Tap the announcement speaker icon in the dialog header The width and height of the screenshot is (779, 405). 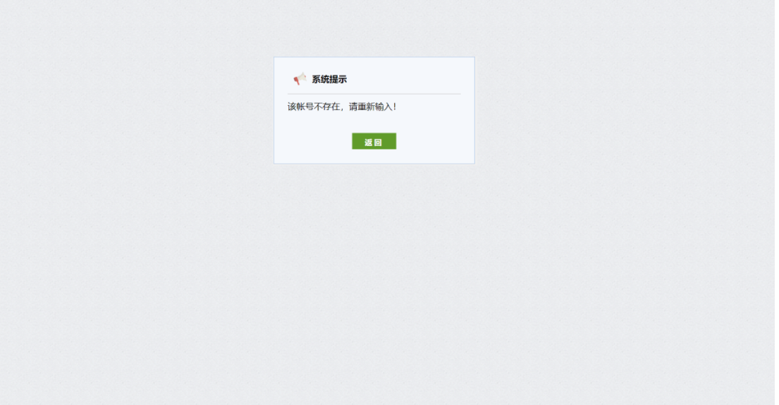tap(300, 78)
